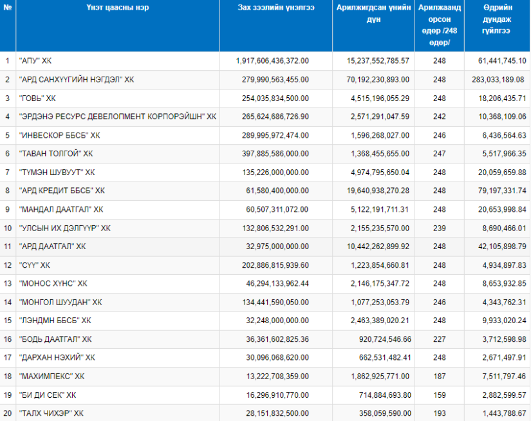Click the "ГОВЬ" ХК company name
Screen dimensions: 531x421
(x=37, y=98)
